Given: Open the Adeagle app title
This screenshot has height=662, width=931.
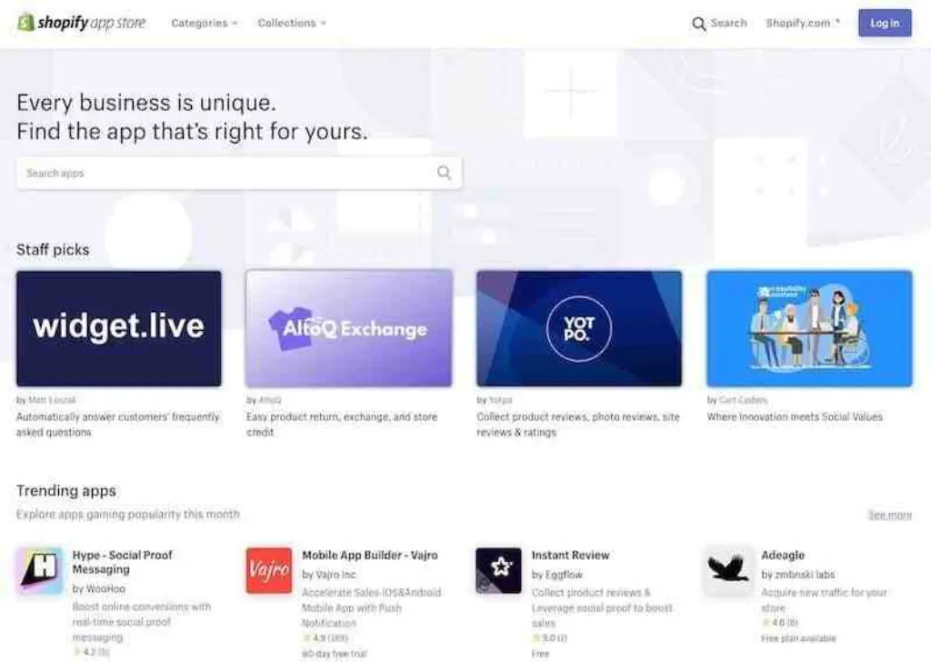Looking at the screenshot, I should [x=783, y=555].
